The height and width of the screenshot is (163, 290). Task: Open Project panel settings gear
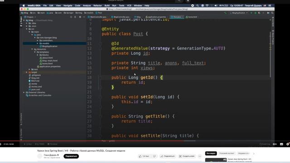(80, 17)
